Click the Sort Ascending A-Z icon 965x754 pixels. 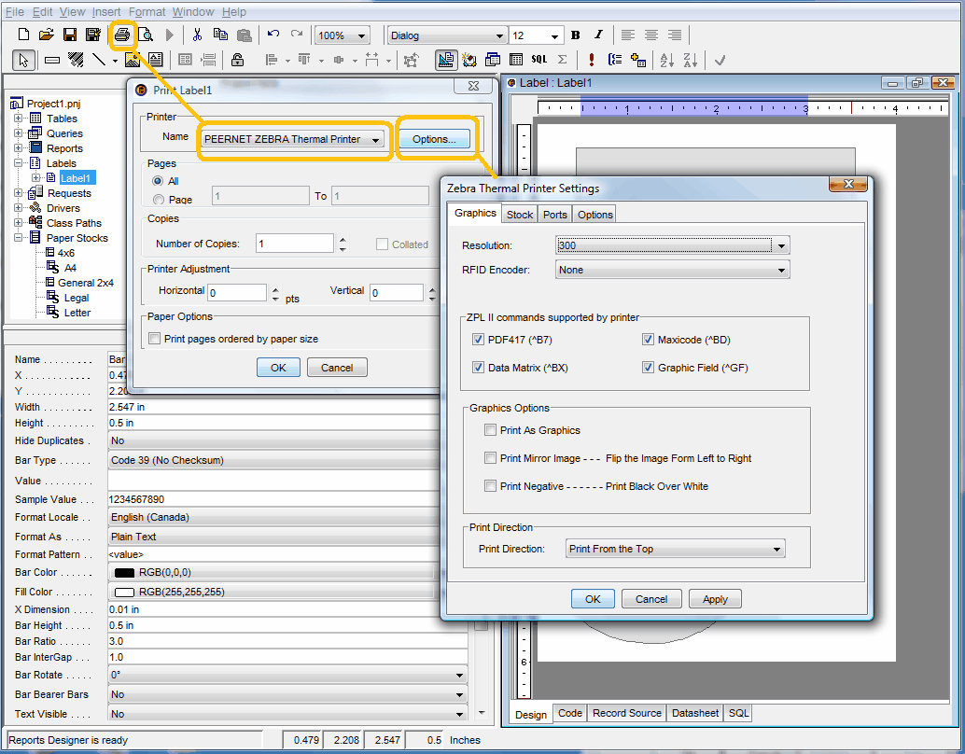[666, 60]
